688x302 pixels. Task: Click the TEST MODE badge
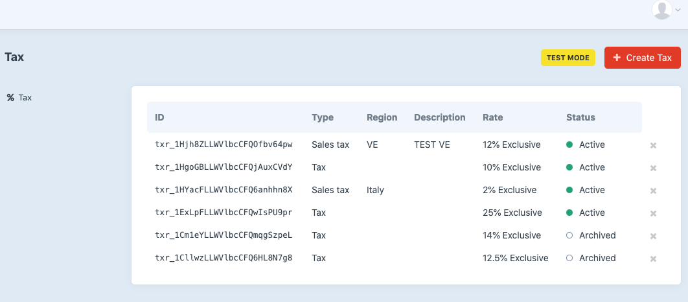(568, 58)
